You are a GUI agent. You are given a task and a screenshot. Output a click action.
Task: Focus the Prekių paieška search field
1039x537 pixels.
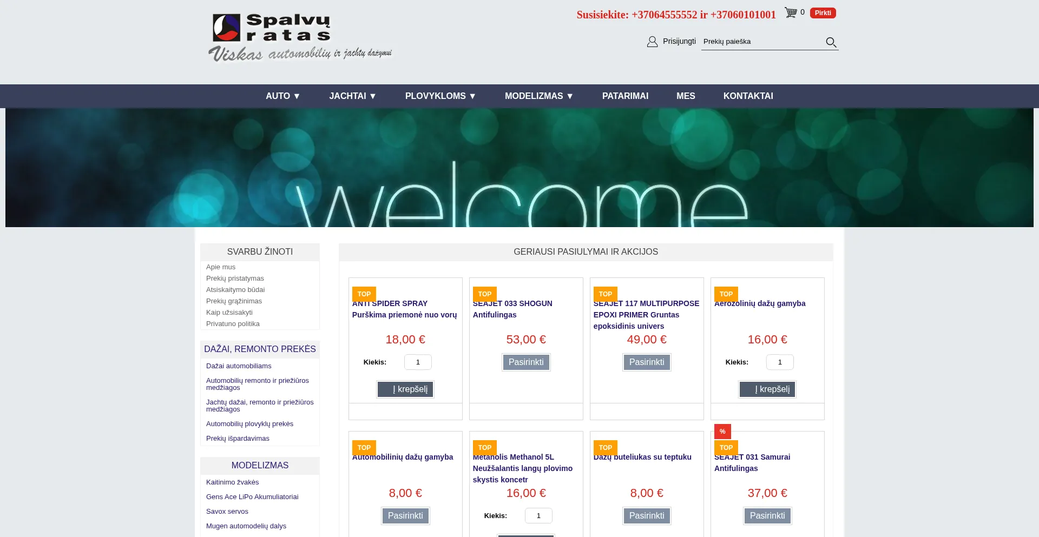coord(760,42)
